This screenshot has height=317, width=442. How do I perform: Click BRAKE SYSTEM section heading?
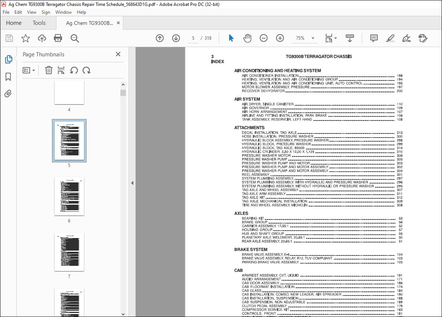(251, 250)
